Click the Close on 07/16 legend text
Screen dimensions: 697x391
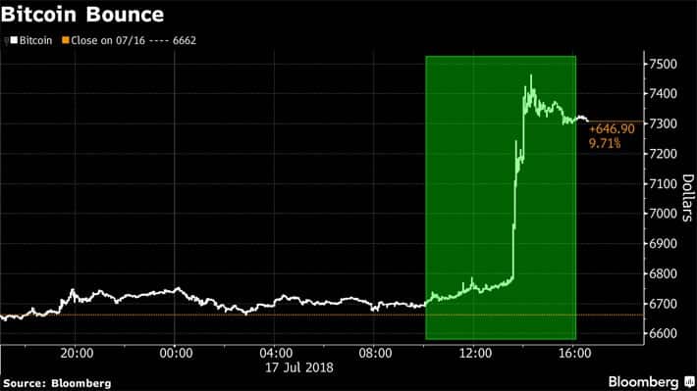pos(108,40)
